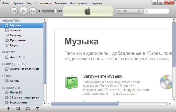Image resolution: width=176 pixels, height=112 pixels.
Task: Click the horizontal scrollbar thumb
Action: [85, 104]
